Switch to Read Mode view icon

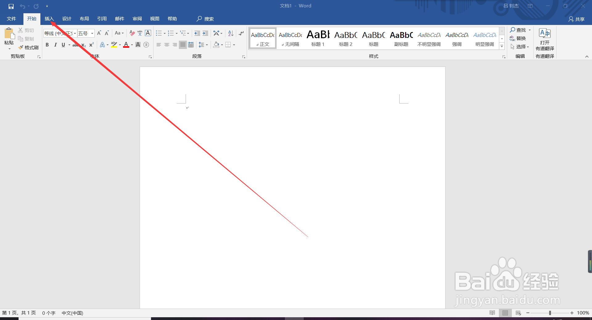492,313
